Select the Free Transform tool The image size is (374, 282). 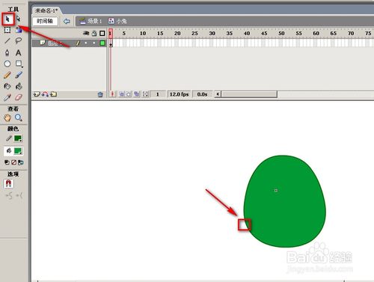click(7, 30)
